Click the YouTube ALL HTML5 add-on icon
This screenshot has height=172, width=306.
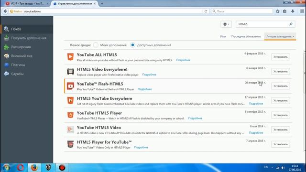pyautogui.click(x=70, y=57)
